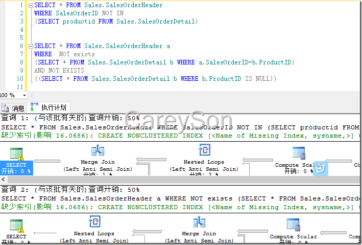The image size is (362, 245).
Task: Click the Compute Scalar icon in query 1 plan
Action: tap(299, 153)
